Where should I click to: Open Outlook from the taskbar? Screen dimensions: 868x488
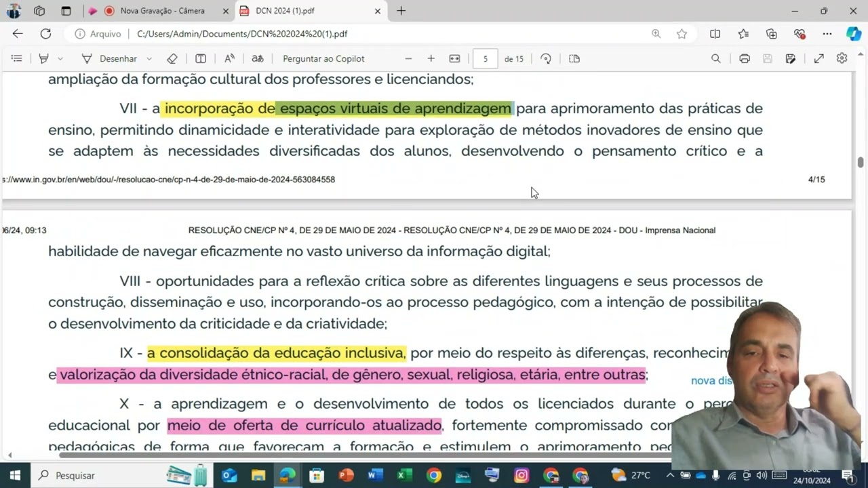tap(229, 475)
